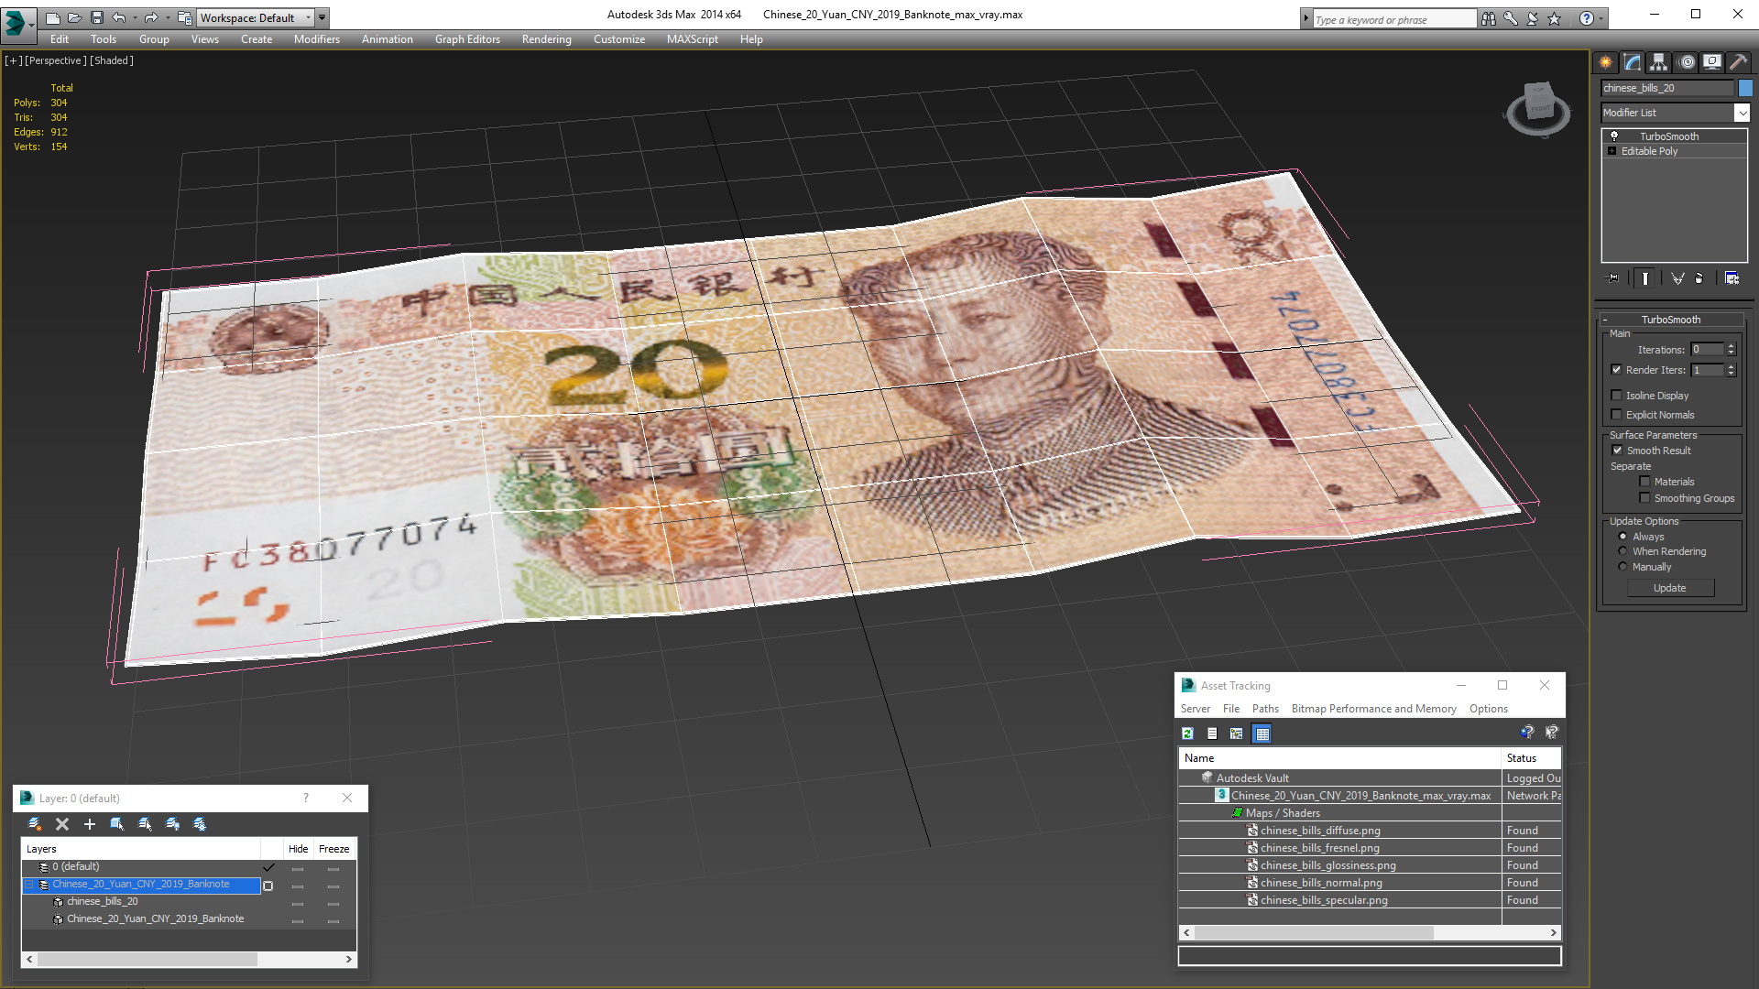Switch to the Motion command panel tab
This screenshot has height=989, width=1759.
1687,62
